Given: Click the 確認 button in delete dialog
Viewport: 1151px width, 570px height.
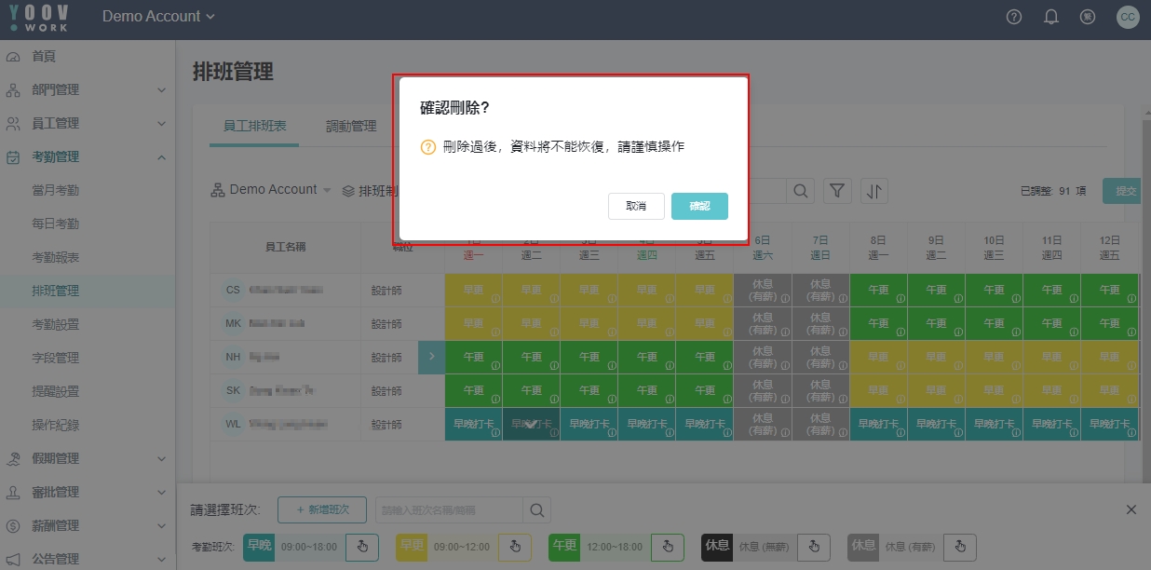Looking at the screenshot, I should pos(699,206).
